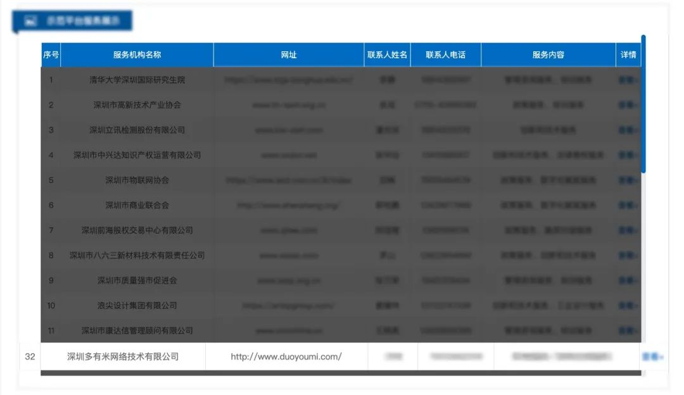Open details link for 深圳市高新技术产业协会 row
Screen dimensions: 684x395
[x=628, y=105]
